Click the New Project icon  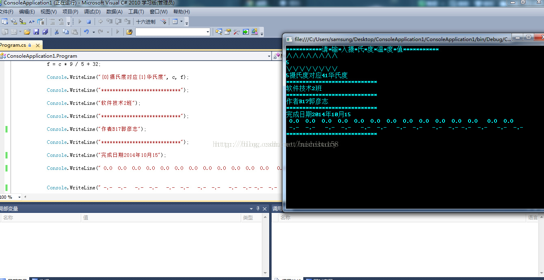(4, 32)
